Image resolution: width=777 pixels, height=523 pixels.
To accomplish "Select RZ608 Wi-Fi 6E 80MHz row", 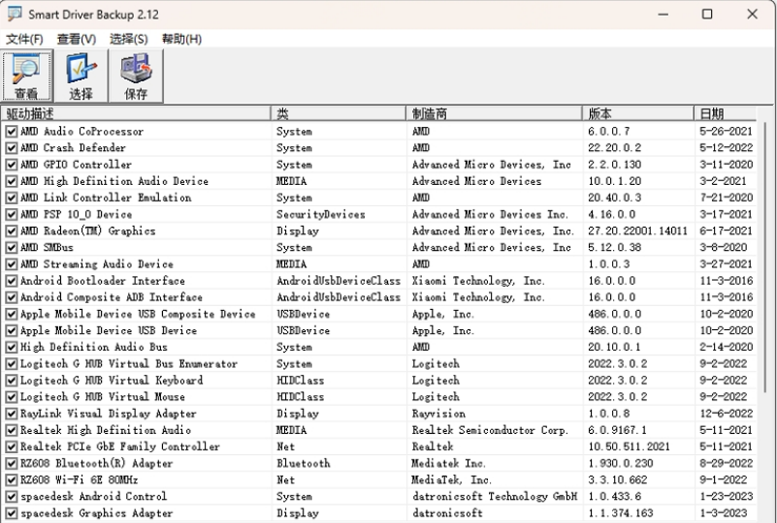I will point(379,480).
